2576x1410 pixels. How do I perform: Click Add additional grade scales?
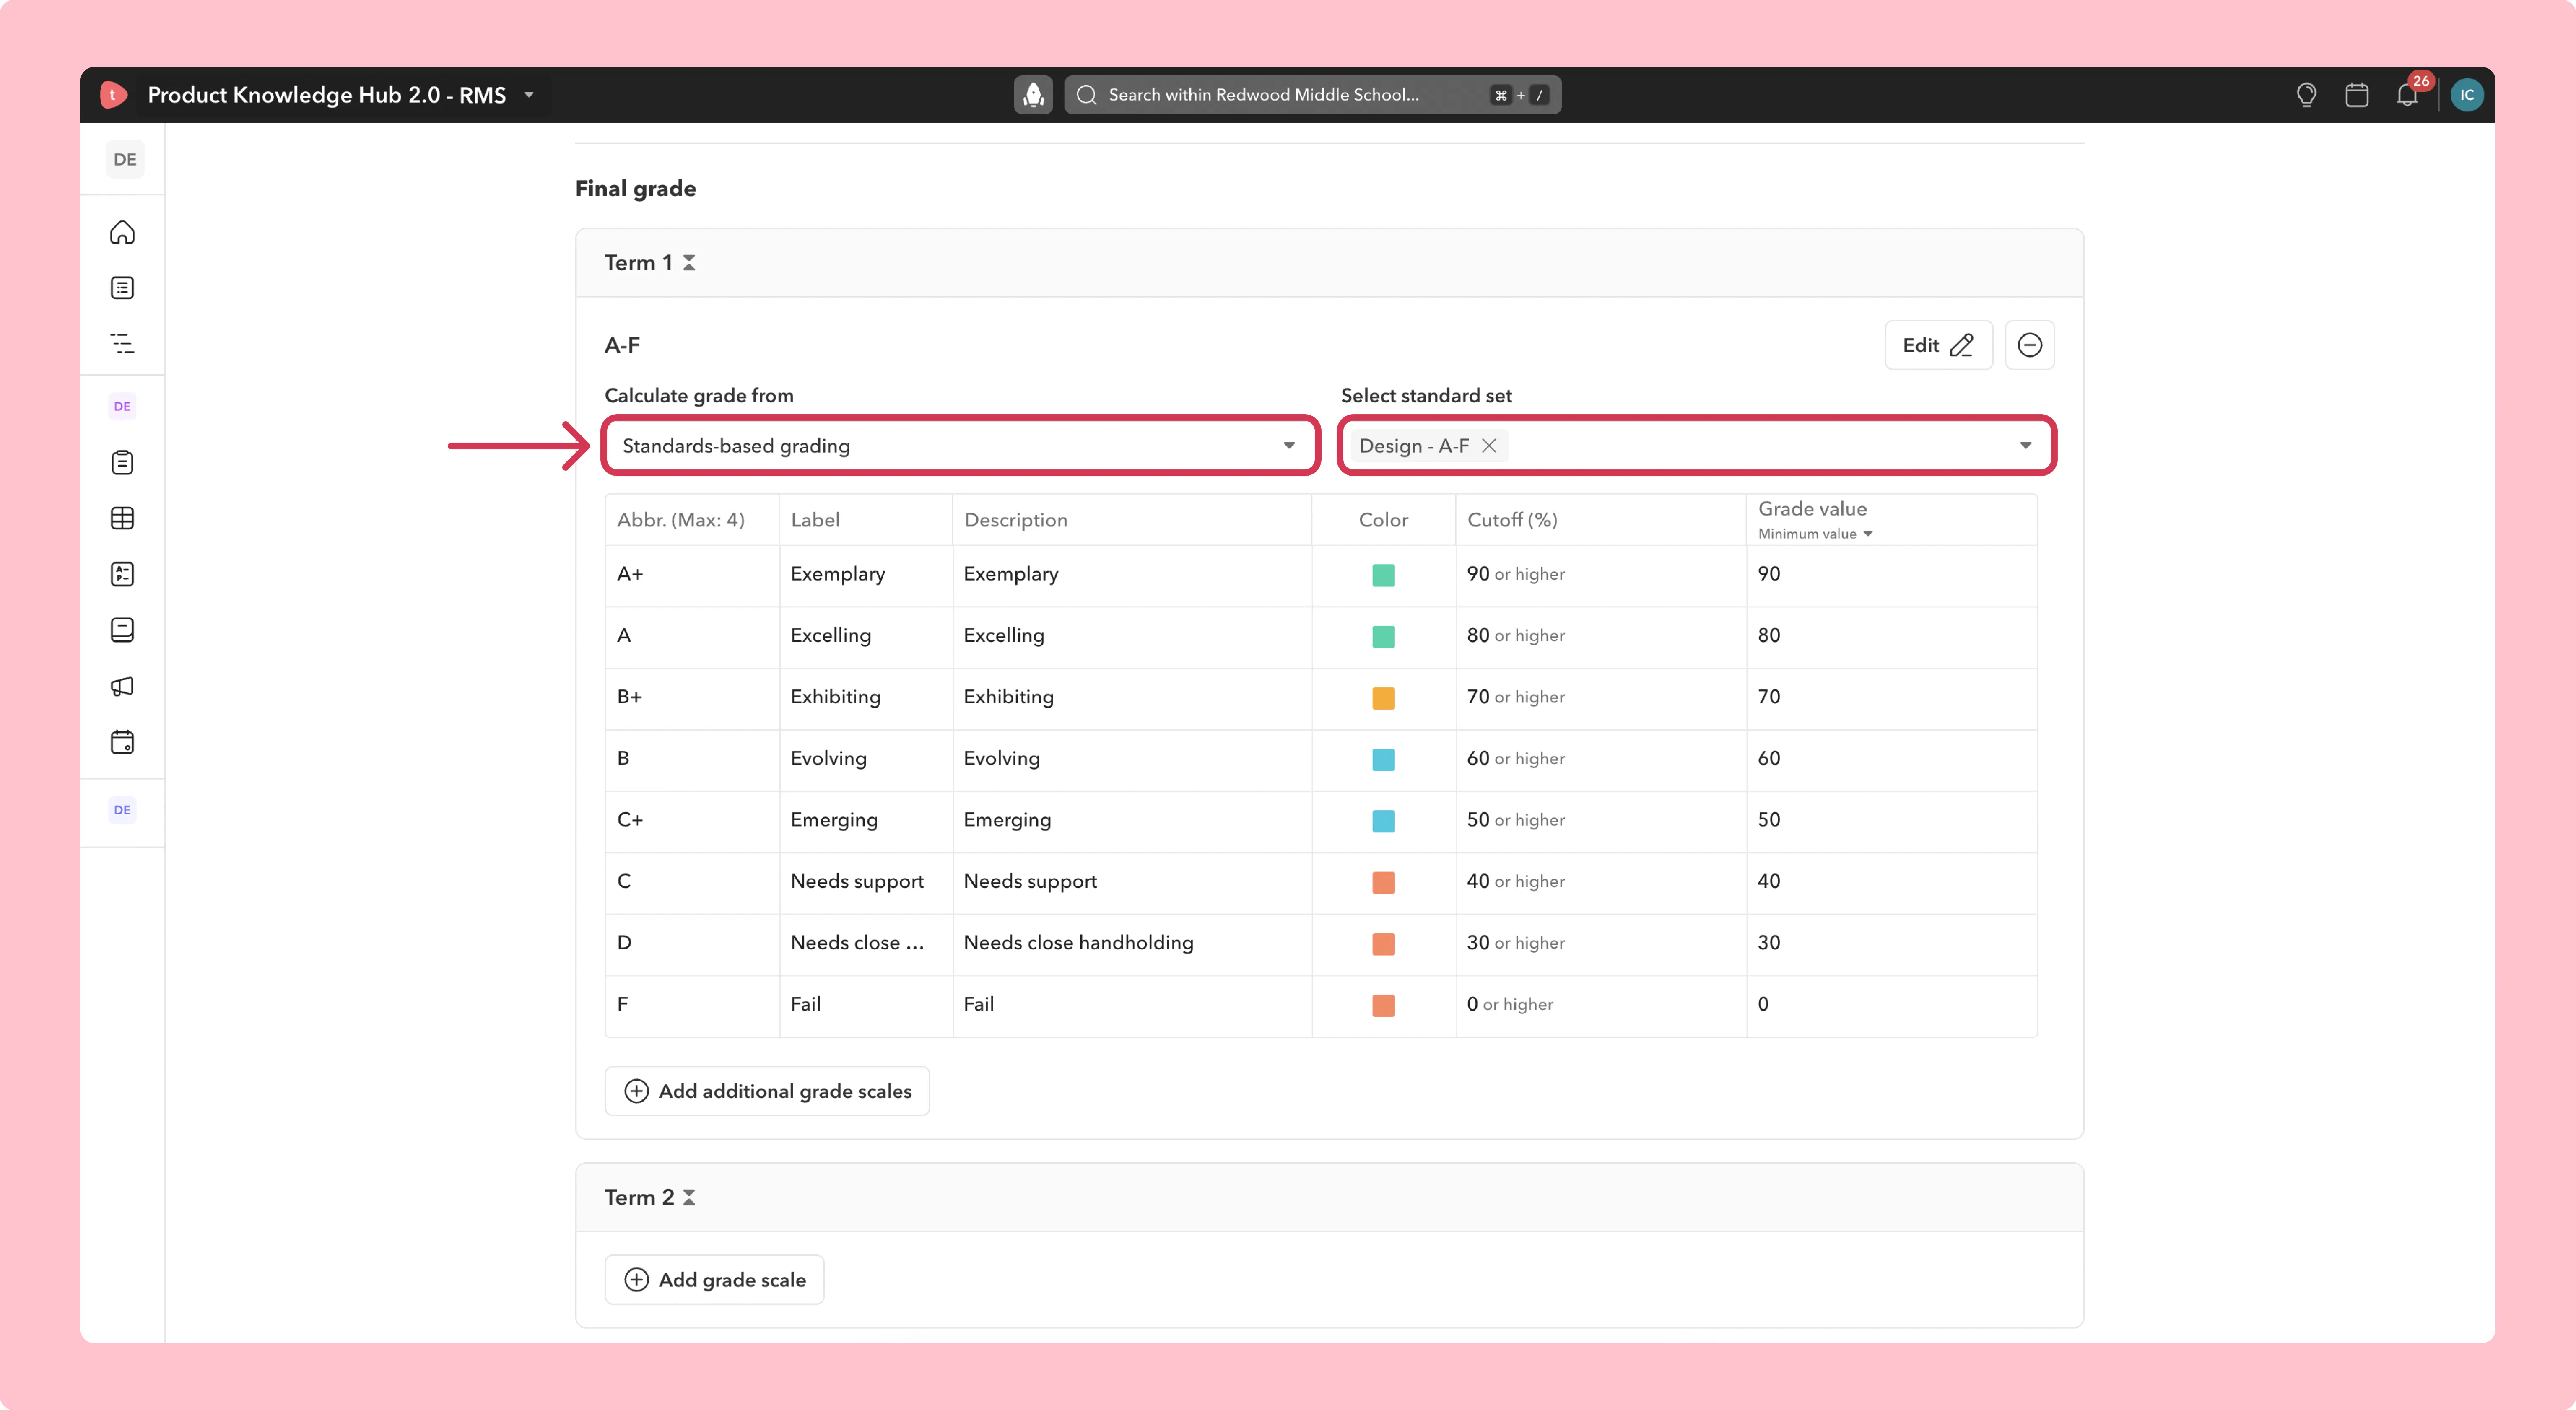(x=767, y=1091)
